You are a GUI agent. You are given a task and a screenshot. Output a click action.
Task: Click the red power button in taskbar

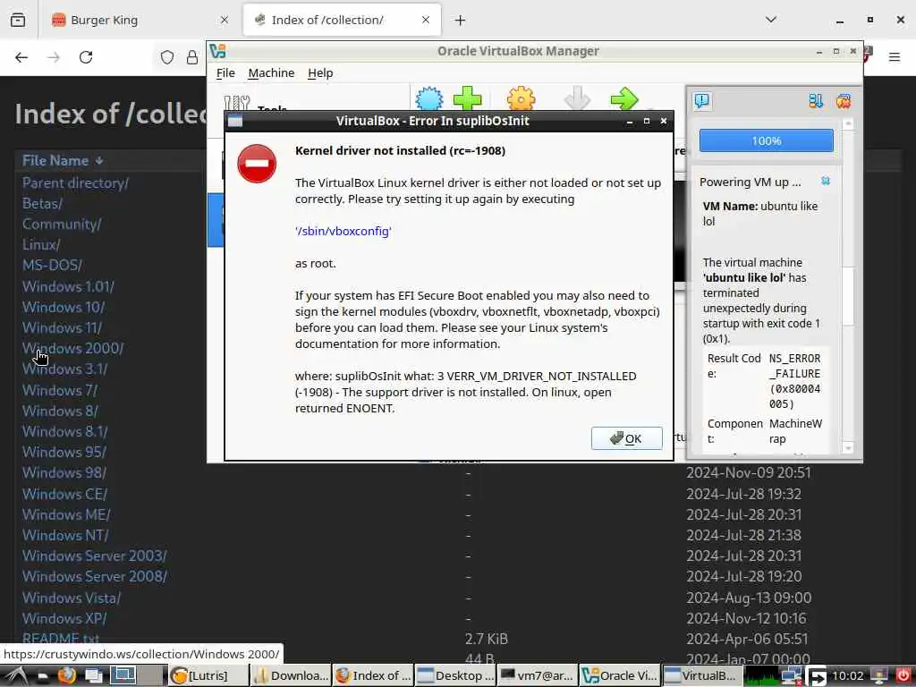coord(903,675)
